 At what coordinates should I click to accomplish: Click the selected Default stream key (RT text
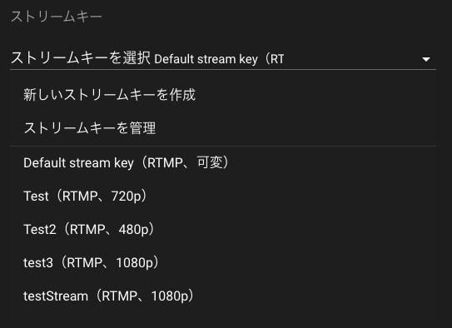point(219,59)
